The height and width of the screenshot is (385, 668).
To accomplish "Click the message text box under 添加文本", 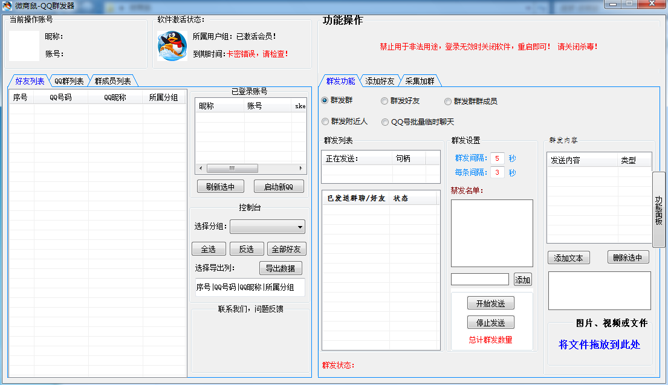I will pyautogui.click(x=600, y=291).
